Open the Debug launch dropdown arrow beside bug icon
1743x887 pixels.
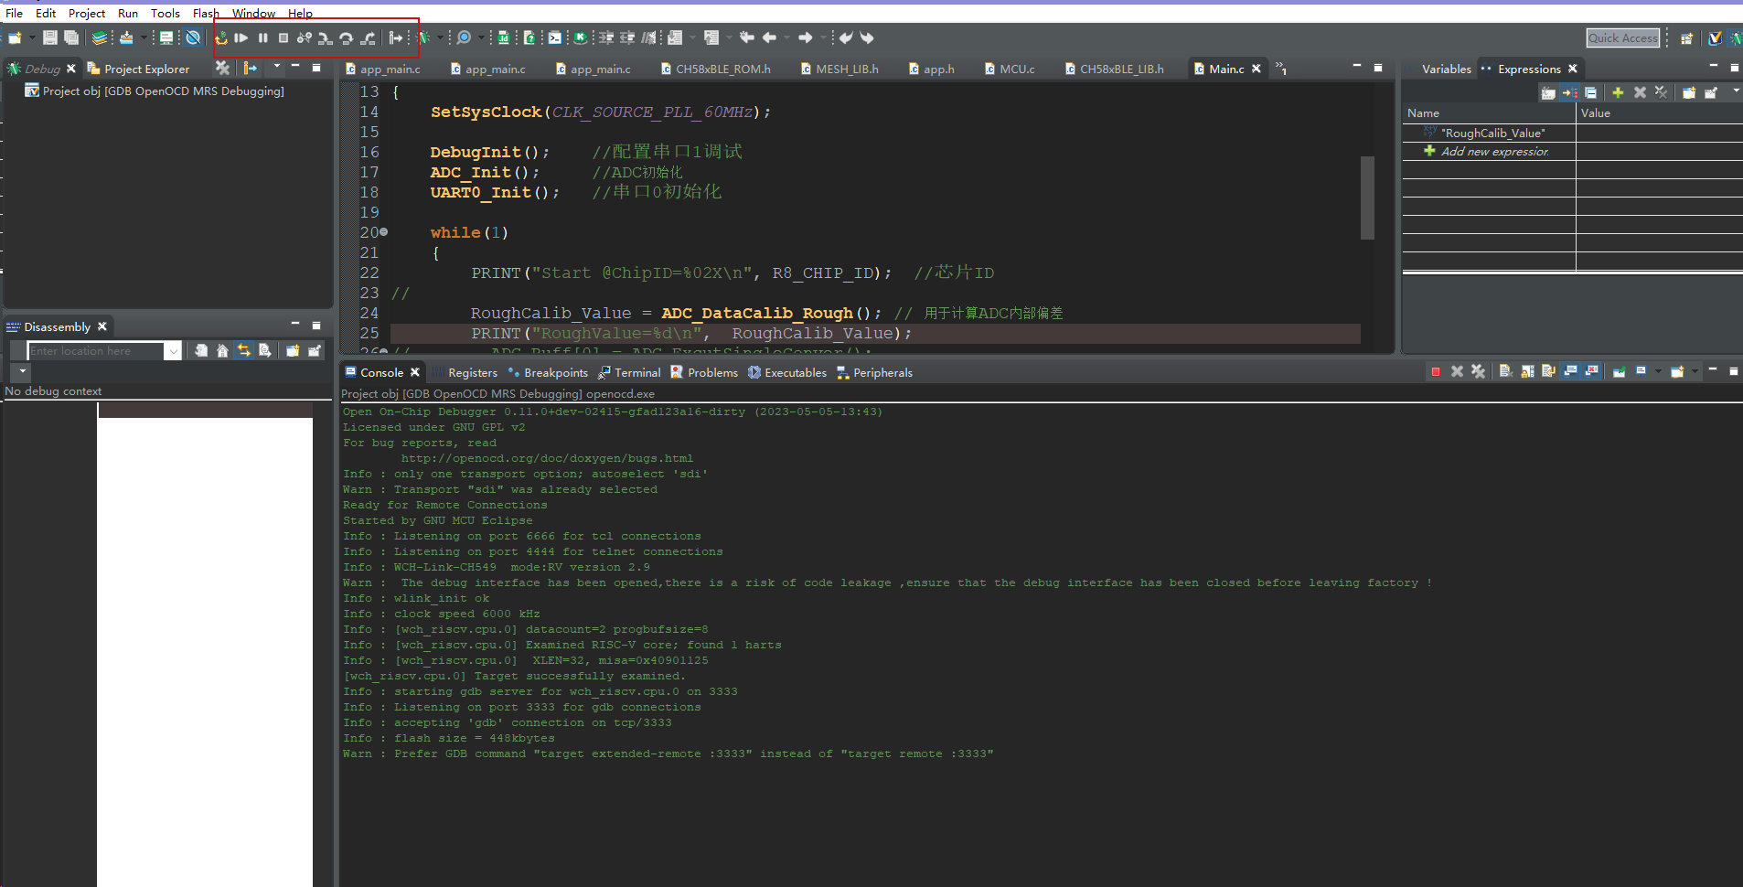[x=440, y=38]
